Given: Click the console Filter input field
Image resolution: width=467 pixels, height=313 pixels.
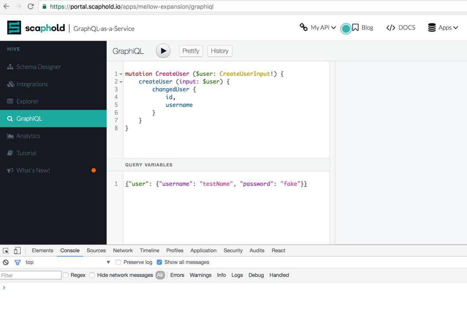Looking at the screenshot, I should pyautogui.click(x=31, y=275).
